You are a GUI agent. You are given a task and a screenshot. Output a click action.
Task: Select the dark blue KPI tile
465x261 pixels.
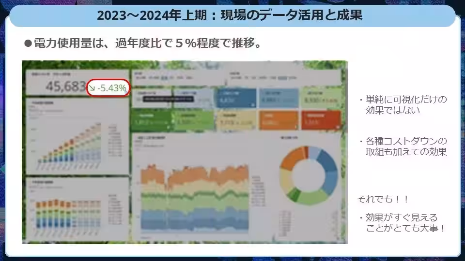[x=236, y=98]
